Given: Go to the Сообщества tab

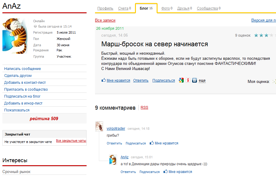Looking at the screenshot, I should tap(207, 8).
